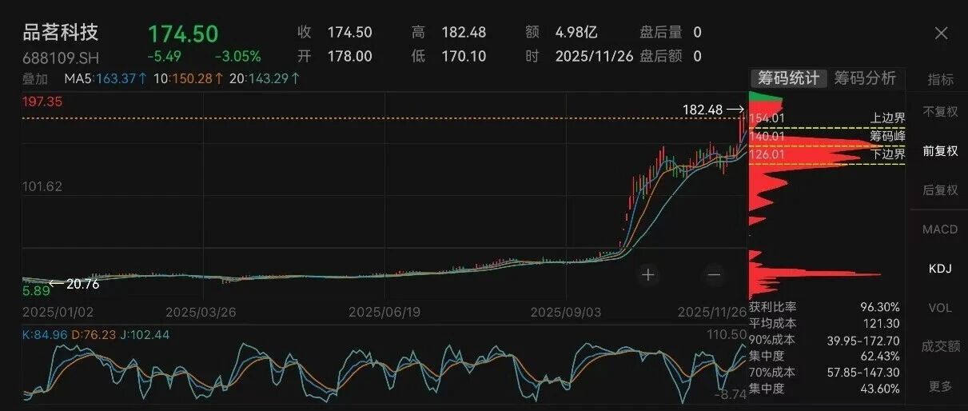The width and height of the screenshot is (968, 411).
Task: Click the 182.48 high price marker
Action: [x=702, y=109]
